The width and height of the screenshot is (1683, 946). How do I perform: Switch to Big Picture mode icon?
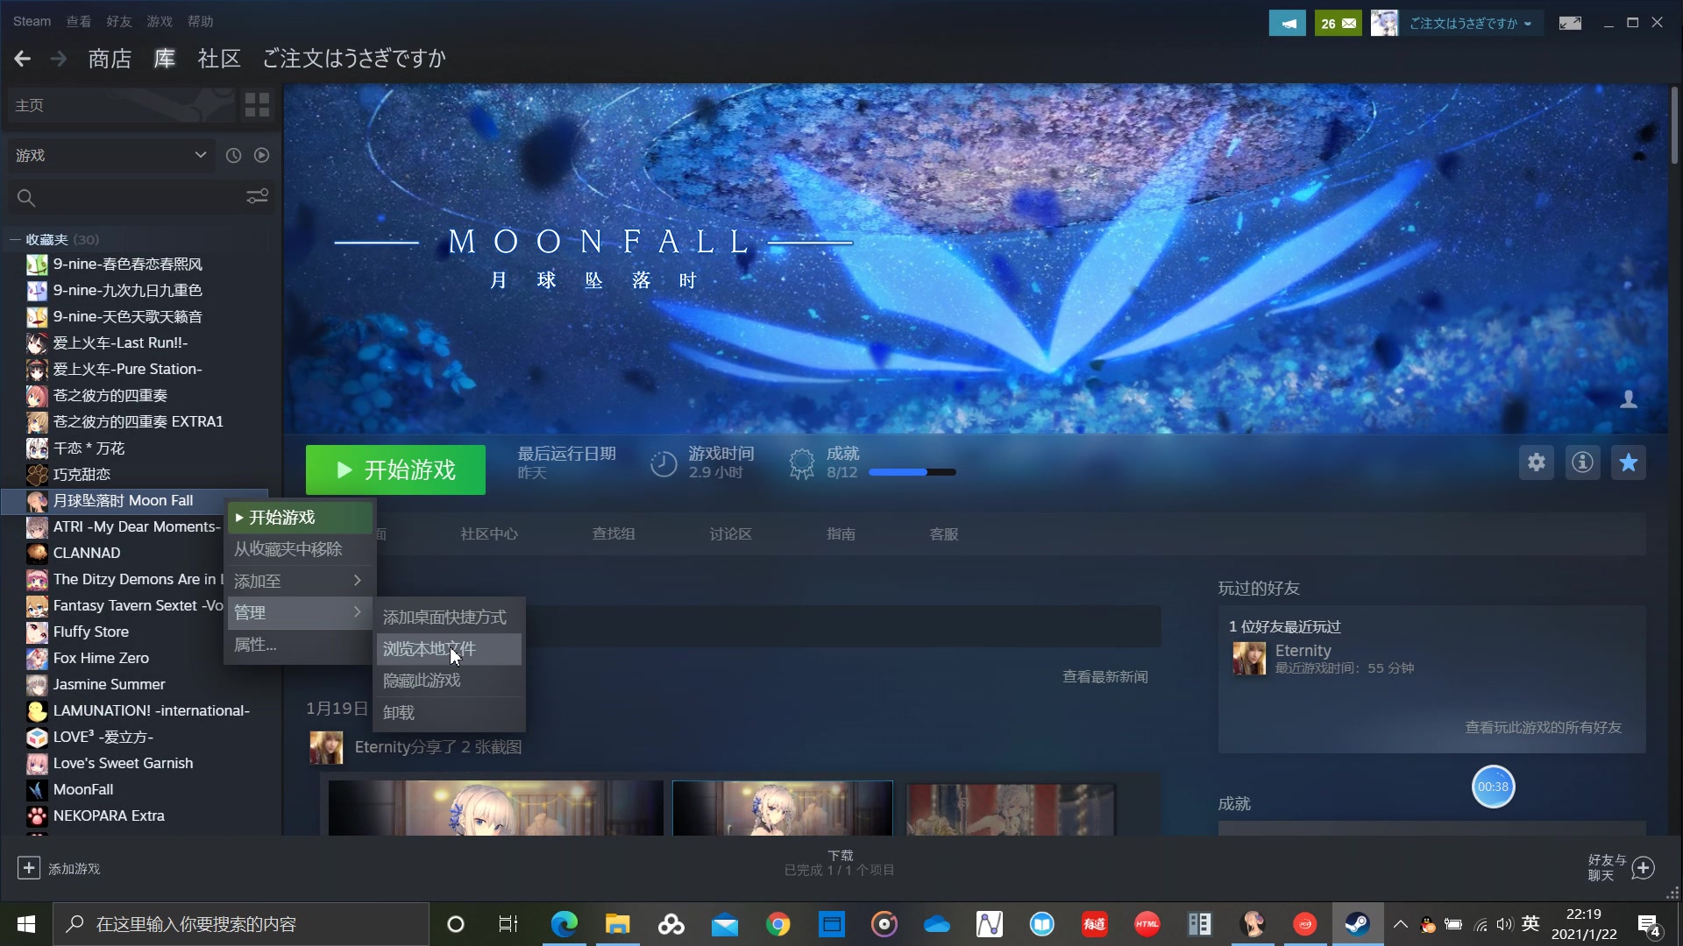pos(1570,24)
